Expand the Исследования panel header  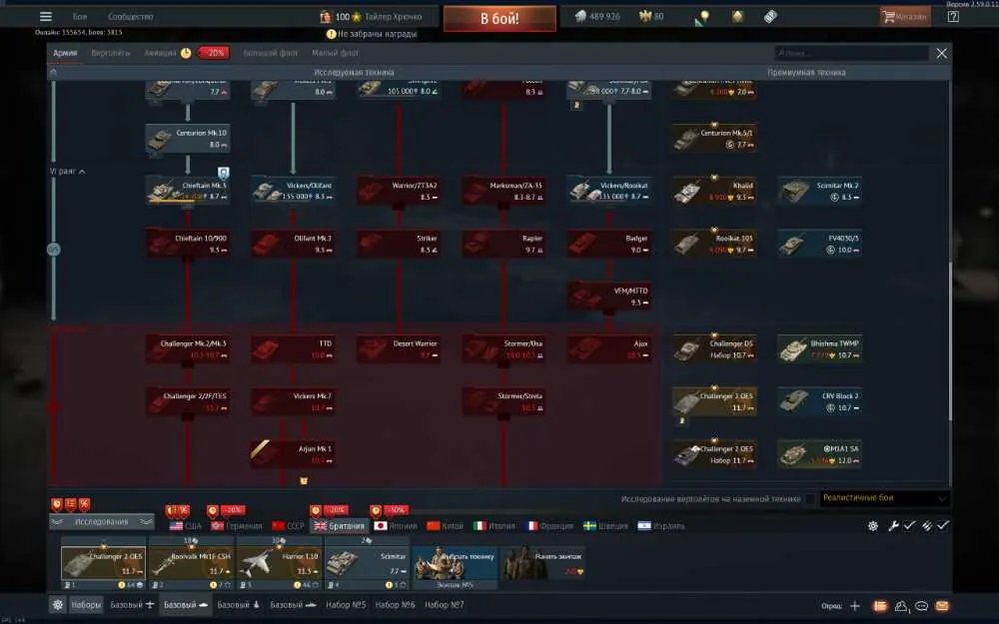pos(102,522)
